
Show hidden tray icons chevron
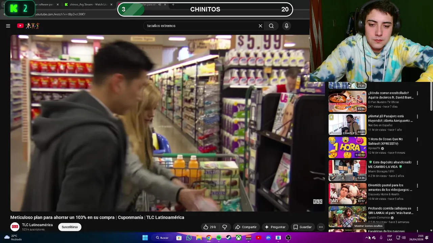click(x=367, y=238)
